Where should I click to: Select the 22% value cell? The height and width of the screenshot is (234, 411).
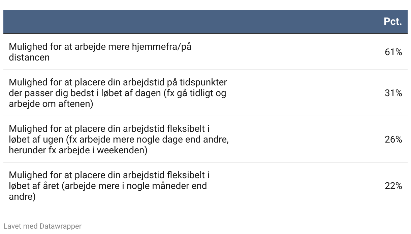[x=393, y=186]
